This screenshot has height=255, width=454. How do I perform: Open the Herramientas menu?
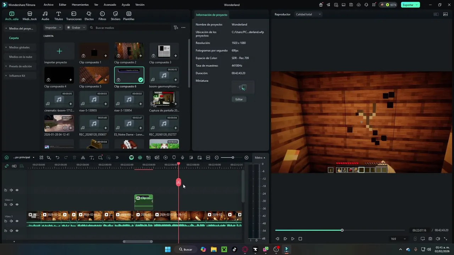click(x=80, y=5)
